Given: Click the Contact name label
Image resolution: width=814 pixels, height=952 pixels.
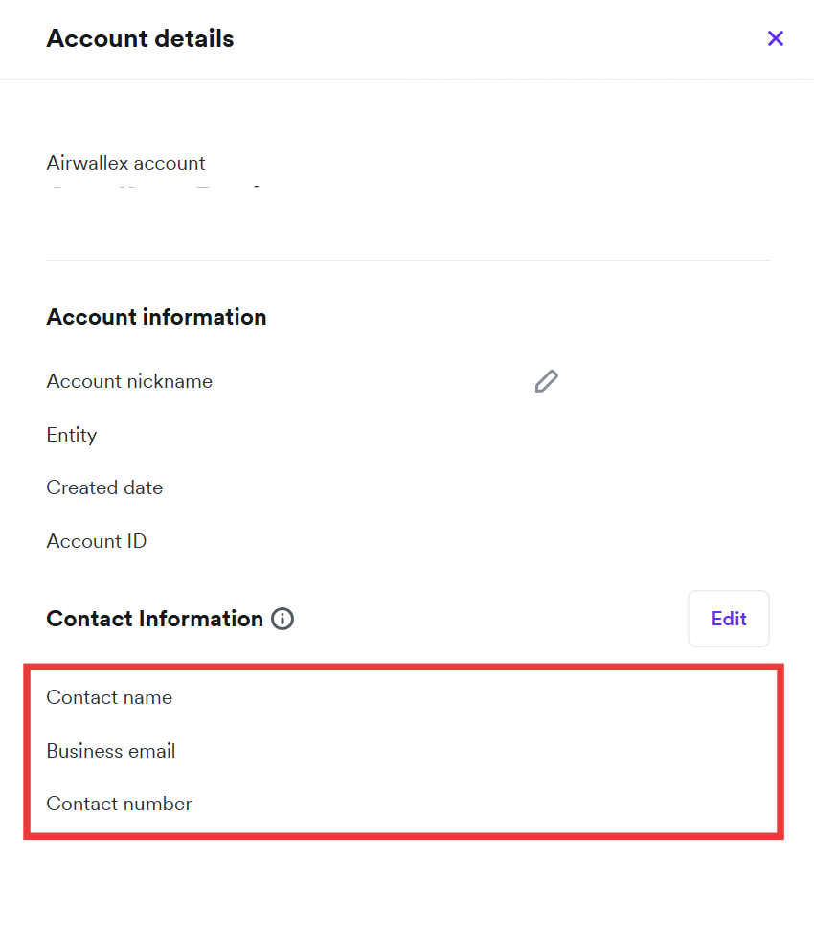Looking at the screenshot, I should 109,697.
